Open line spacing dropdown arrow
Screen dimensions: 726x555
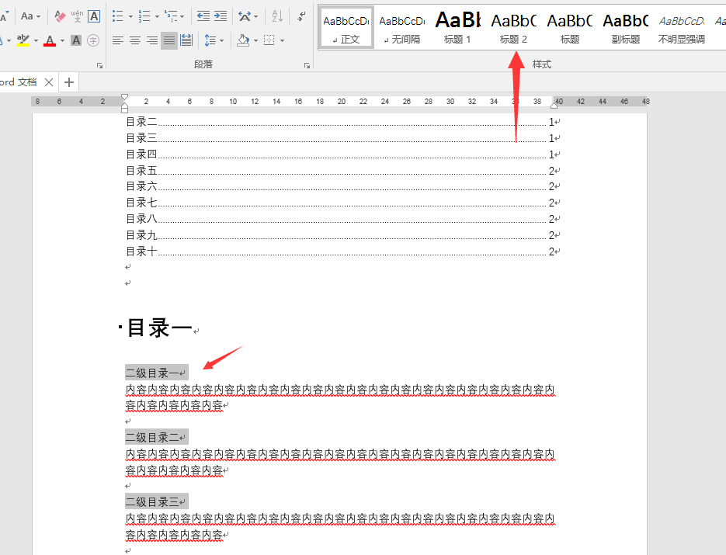222,40
